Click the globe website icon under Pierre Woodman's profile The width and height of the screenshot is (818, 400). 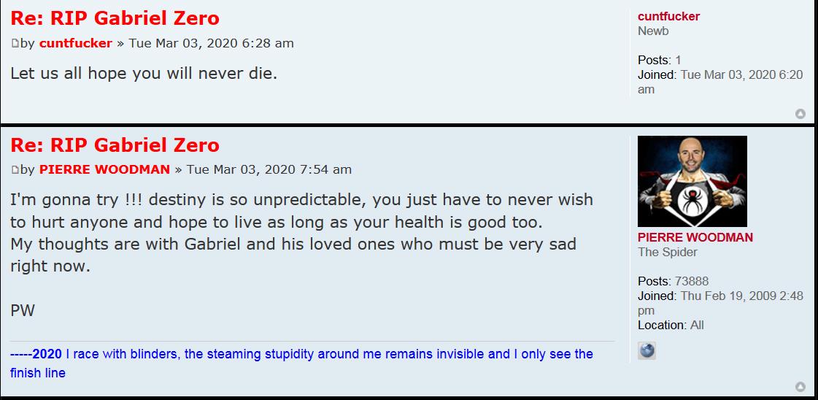pyautogui.click(x=647, y=351)
